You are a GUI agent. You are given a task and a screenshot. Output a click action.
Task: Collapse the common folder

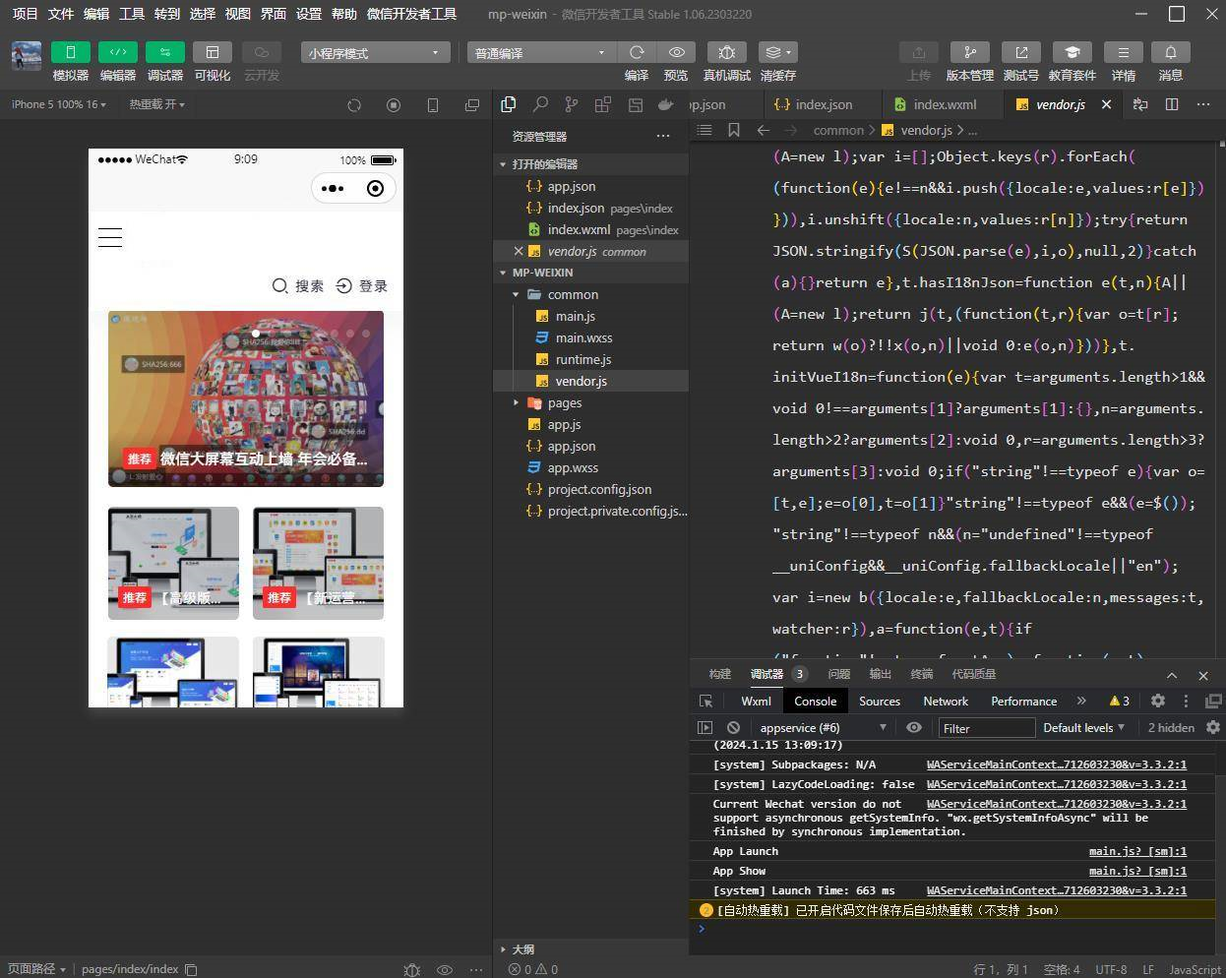pyautogui.click(x=590, y=294)
